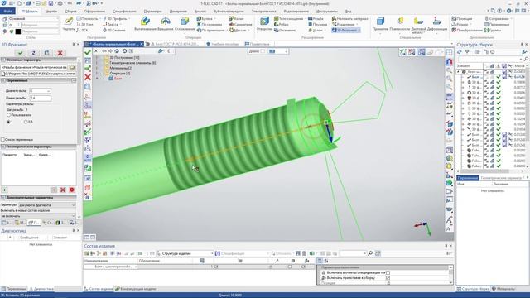Expand the 'Операции [4]' tree node
The width and height of the screenshot is (530, 298).
(98, 73)
